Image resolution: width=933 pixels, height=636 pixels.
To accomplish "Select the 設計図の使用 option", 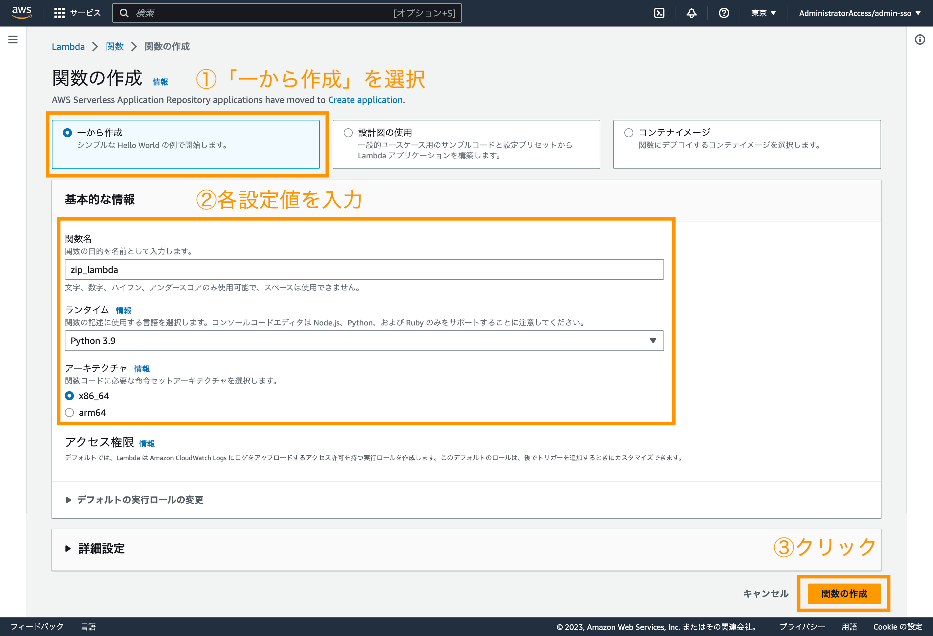I will pos(348,132).
